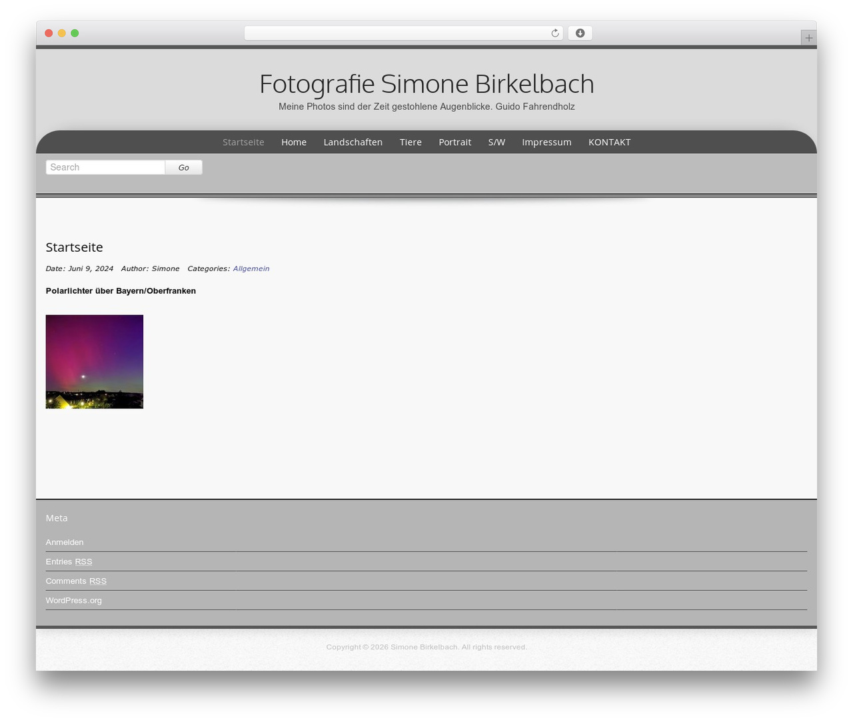This screenshot has height=722, width=853.
Task: Click the Go search button
Action: click(x=184, y=167)
